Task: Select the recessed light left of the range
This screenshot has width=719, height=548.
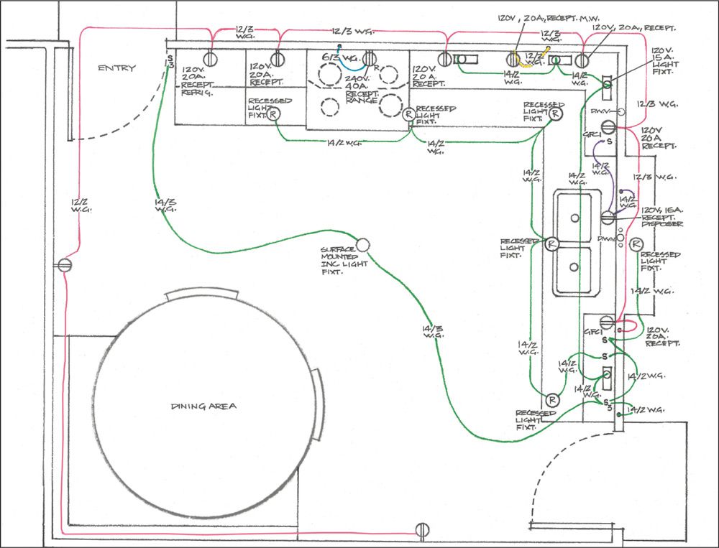Action: pyautogui.click(x=273, y=113)
